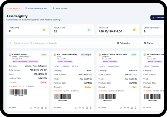This screenshot has width=167, height=117.
Task: Select Barcode view on AHU Podium Parking card
Action: (x=58, y=91)
